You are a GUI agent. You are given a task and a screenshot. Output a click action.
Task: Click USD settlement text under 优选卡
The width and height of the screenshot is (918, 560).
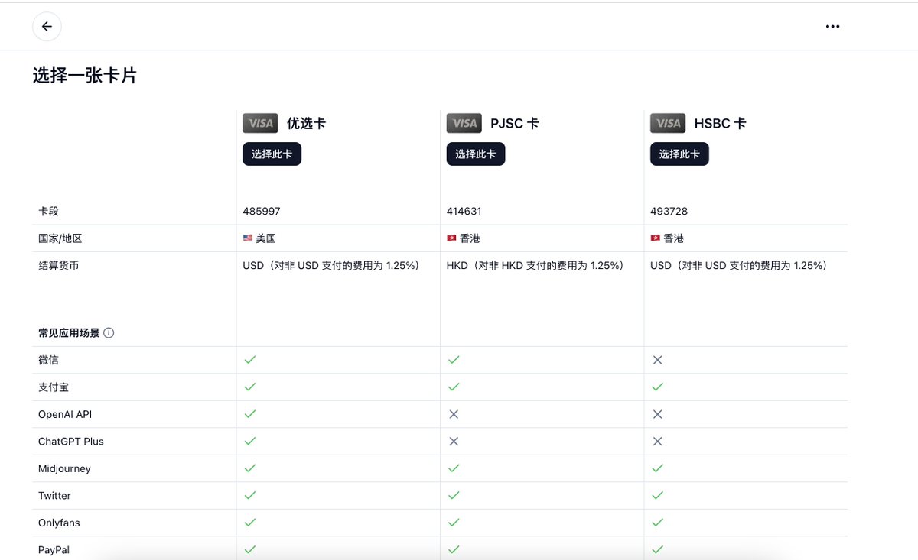click(x=331, y=265)
